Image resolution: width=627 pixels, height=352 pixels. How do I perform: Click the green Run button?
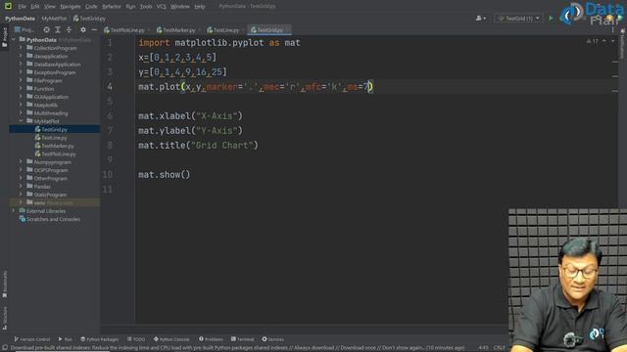[x=551, y=19]
